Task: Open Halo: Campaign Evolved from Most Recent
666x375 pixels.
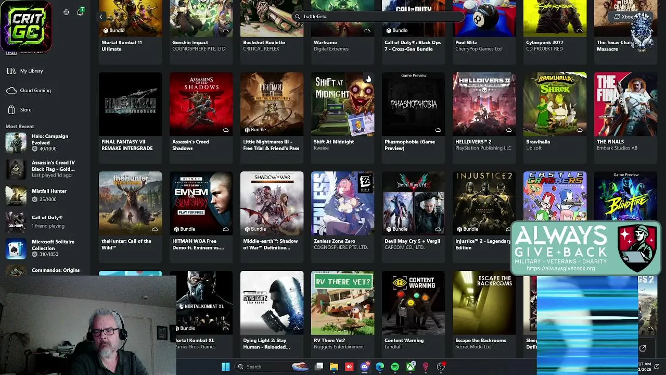Action: [x=46, y=142]
